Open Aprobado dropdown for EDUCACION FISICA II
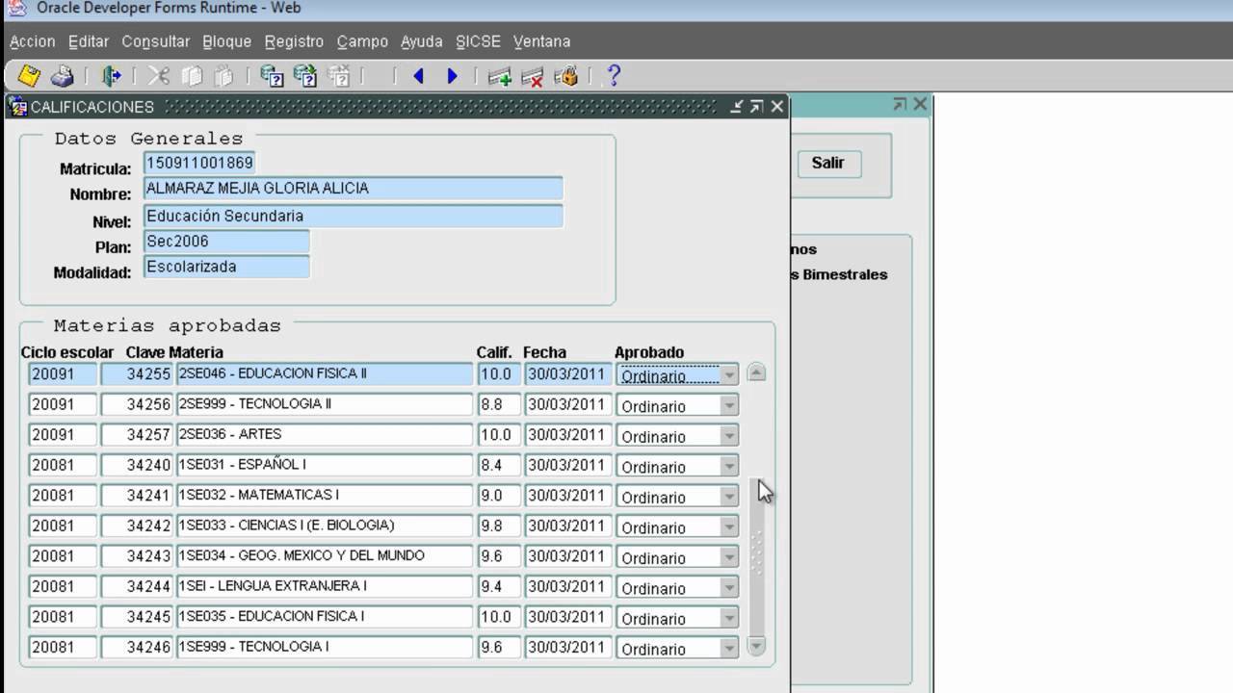 [x=729, y=374]
